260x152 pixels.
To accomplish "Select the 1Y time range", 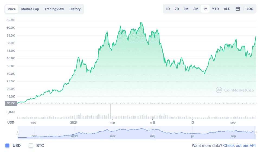I will tap(205, 9).
